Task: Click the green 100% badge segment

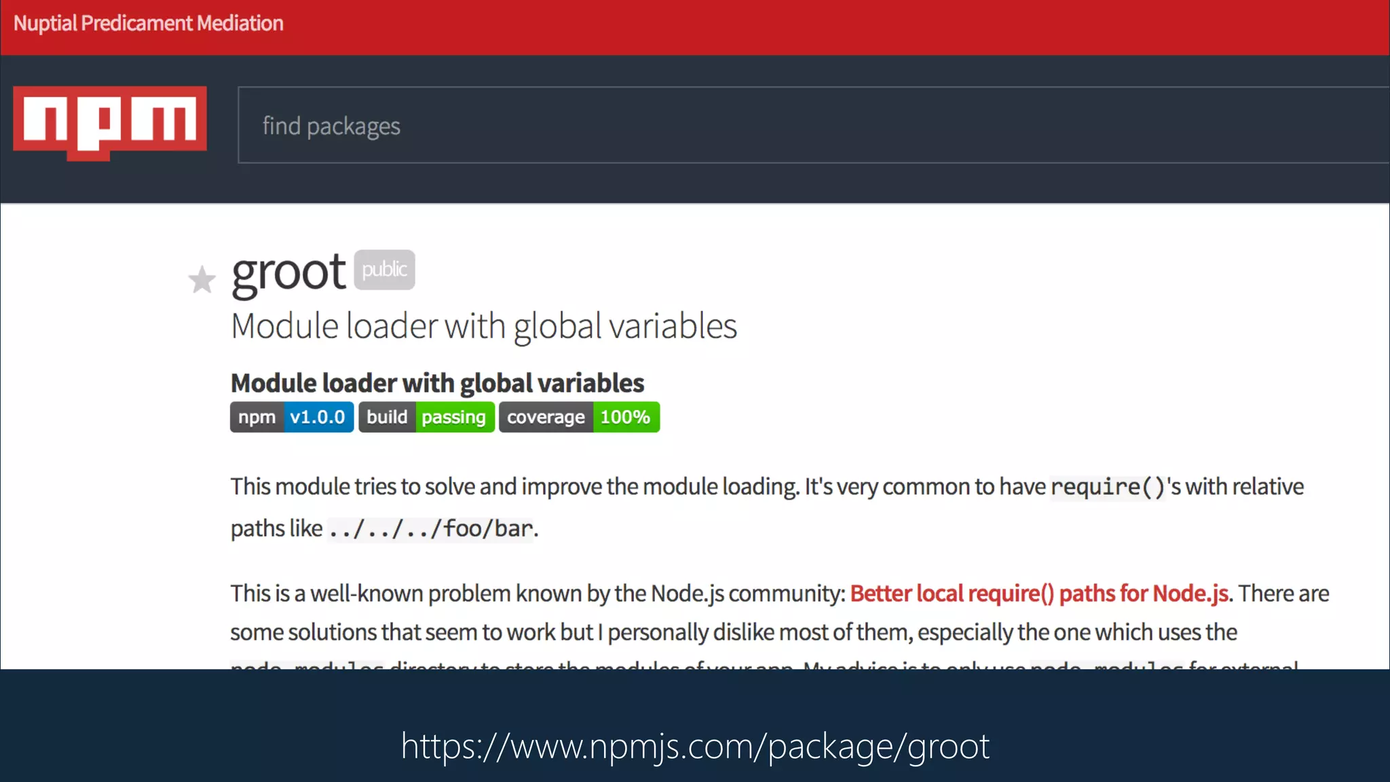Action: [x=625, y=417]
